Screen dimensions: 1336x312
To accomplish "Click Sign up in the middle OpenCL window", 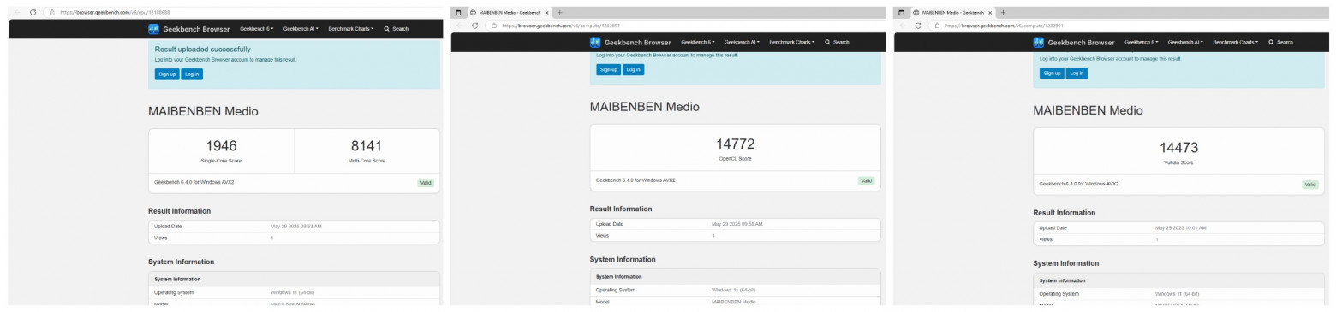I will (608, 69).
